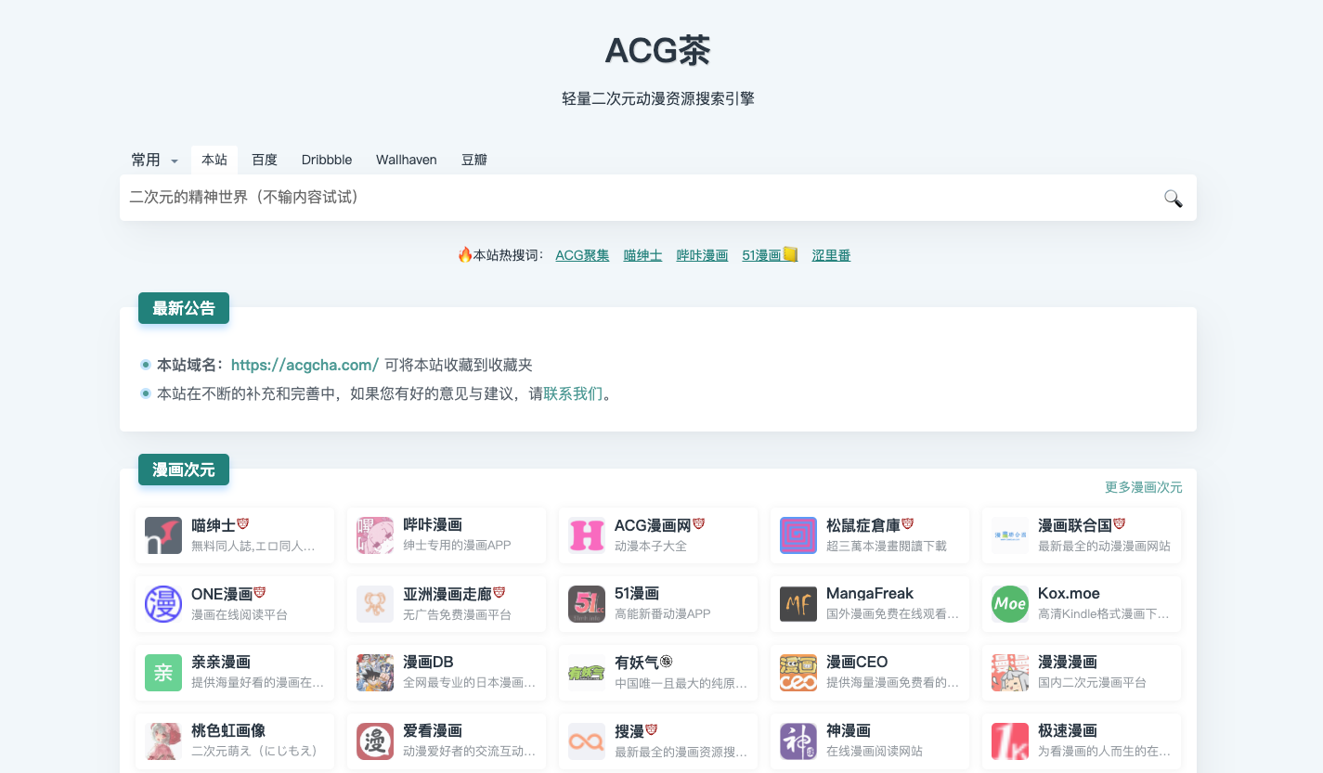Switch to the Wallhaven search tab
This screenshot has height=773, width=1323.
[407, 160]
